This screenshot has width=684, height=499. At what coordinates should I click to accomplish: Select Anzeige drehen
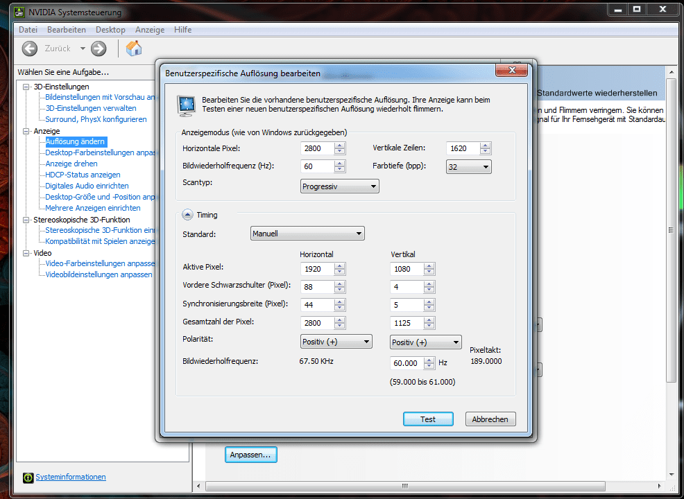click(x=71, y=164)
